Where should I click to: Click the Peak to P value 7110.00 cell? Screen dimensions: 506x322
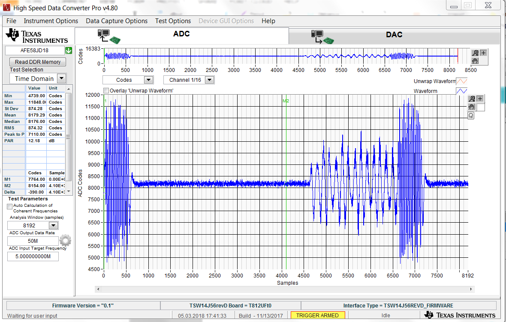(x=36, y=134)
